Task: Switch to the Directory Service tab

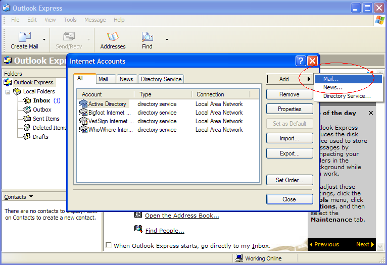Action: [x=161, y=79]
